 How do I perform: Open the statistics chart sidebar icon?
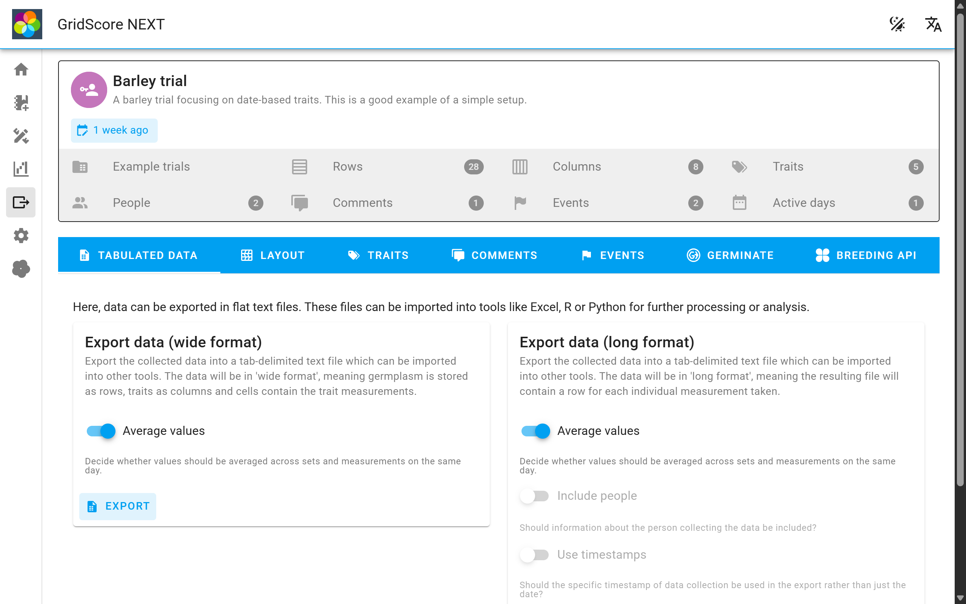click(21, 169)
